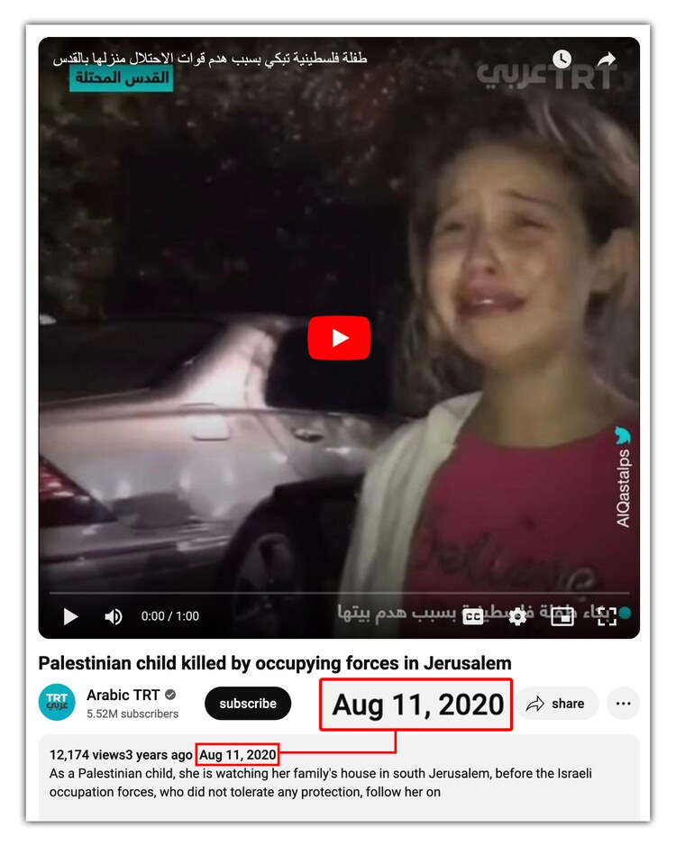Screen dimensions: 676x846
Task: Toggle closed captions CC button
Action: (473, 616)
